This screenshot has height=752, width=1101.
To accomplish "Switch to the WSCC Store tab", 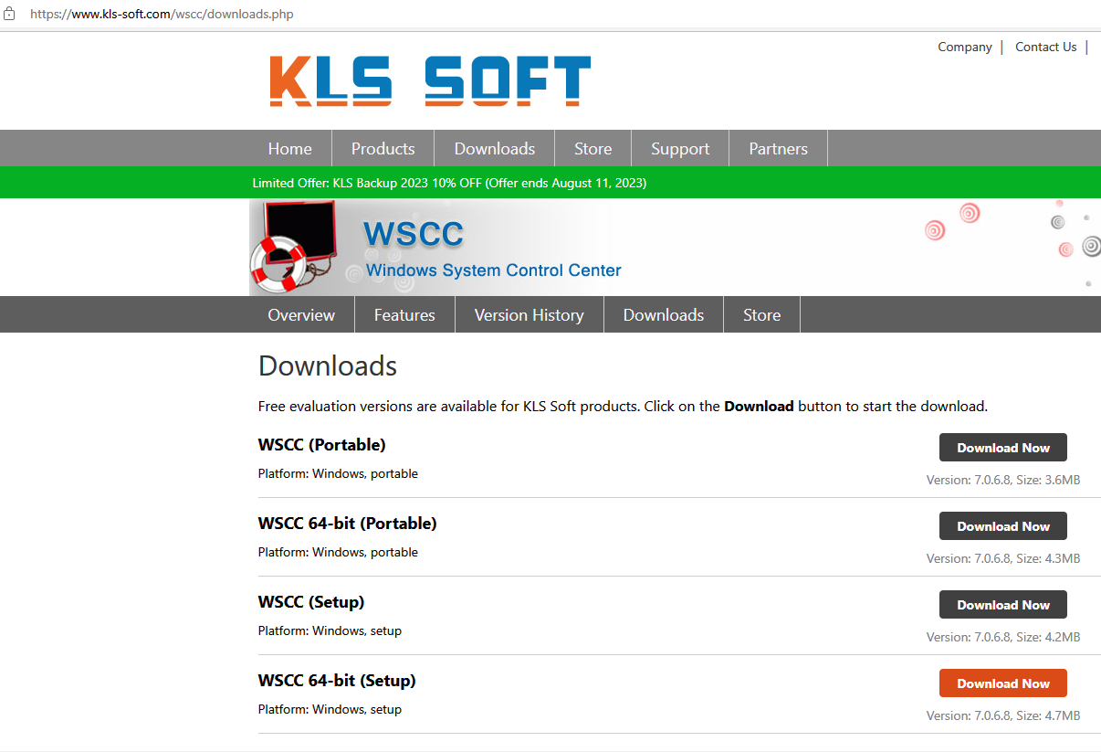I will click(761, 315).
